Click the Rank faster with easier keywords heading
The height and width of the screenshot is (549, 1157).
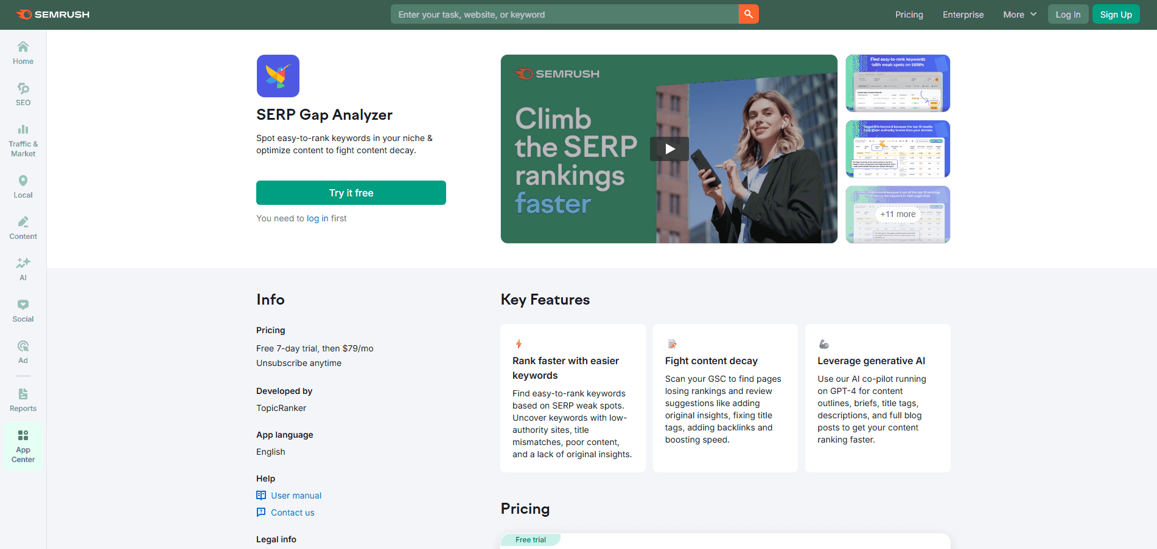565,368
